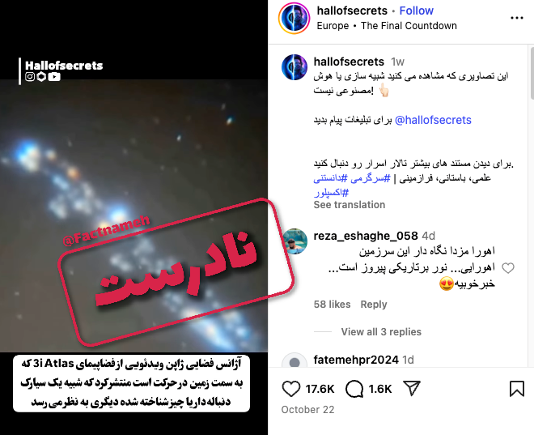Open the @hallofsecrets mention link
This screenshot has height=435, width=534.
coord(433,120)
